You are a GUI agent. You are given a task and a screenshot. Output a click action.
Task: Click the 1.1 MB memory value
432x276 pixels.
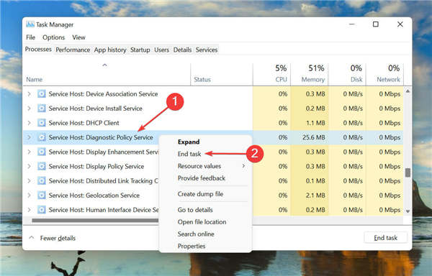316,123
